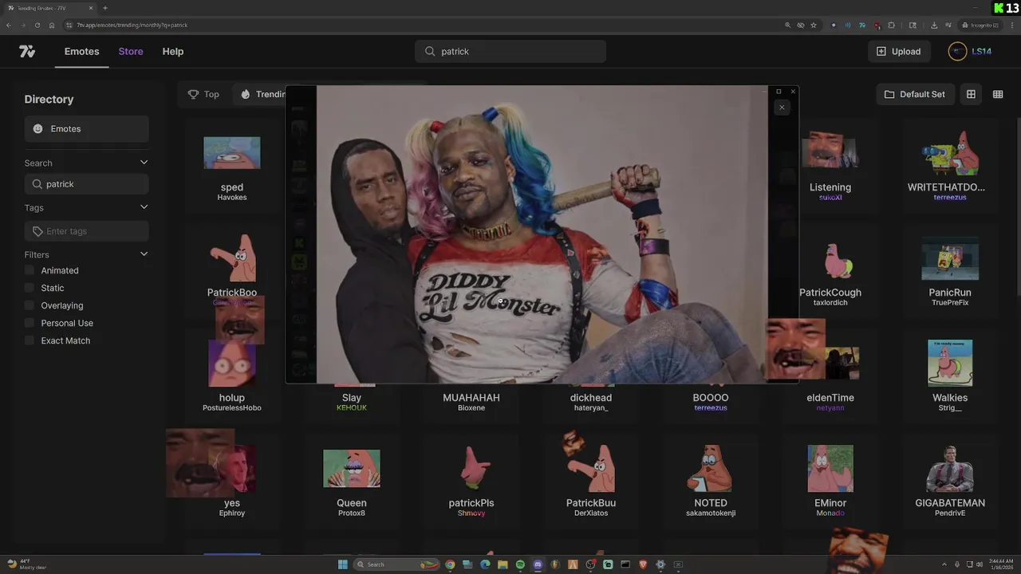Screen dimensions: 1021x574
Task: Click the Upload button
Action: tap(898, 51)
